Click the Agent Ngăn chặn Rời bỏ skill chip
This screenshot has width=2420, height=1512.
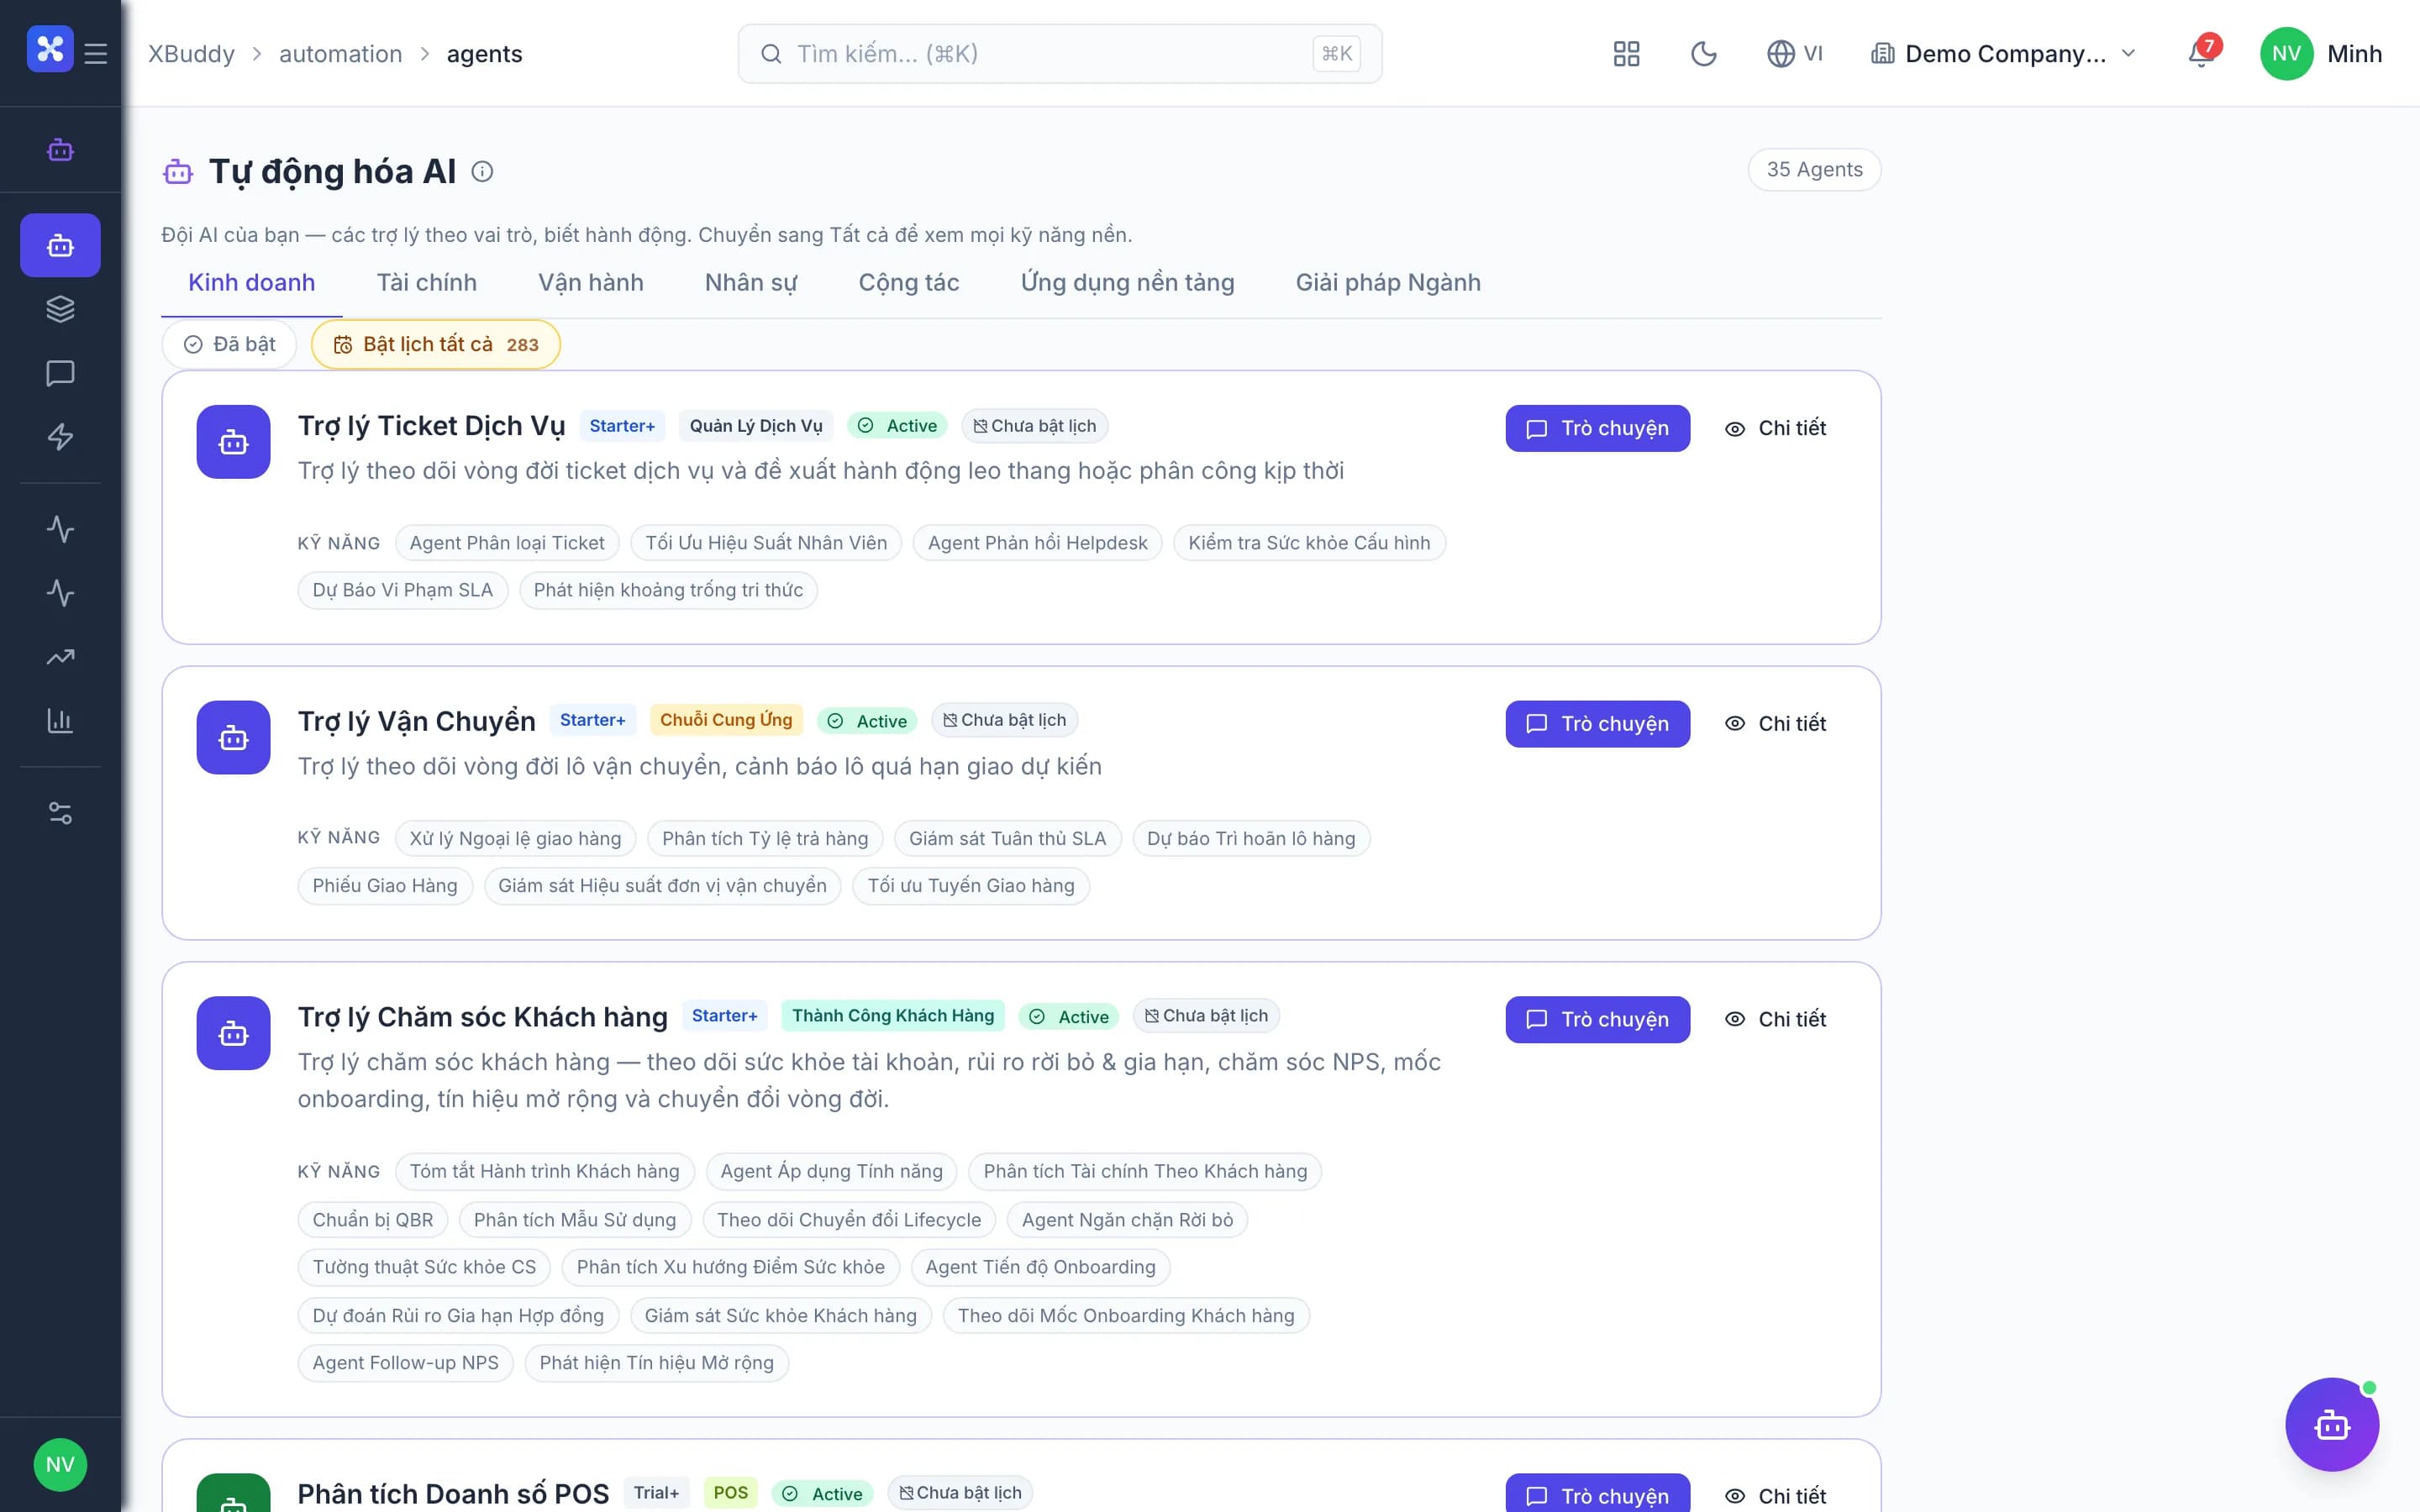(1128, 1220)
